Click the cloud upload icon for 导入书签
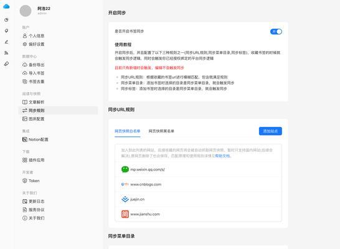The image size is (340, 249). pyautogui.click(x=25, y=73)
